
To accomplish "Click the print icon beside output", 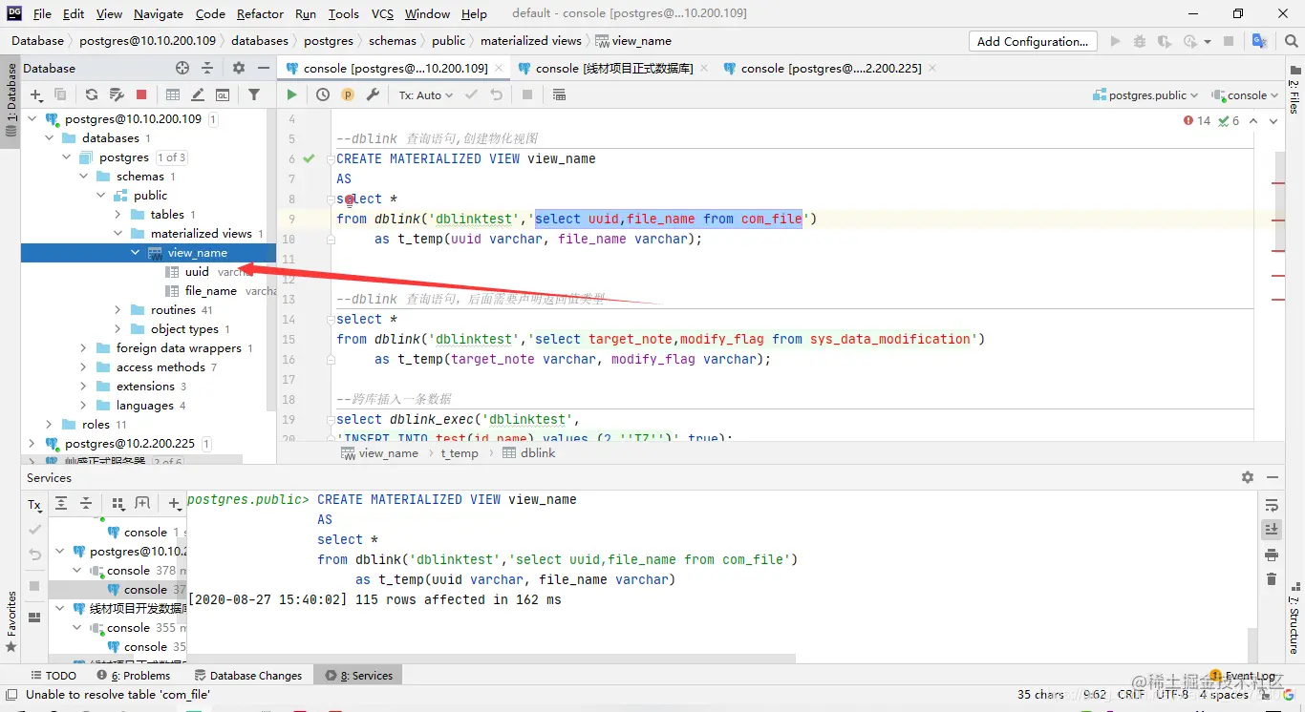I will 1272,555.
